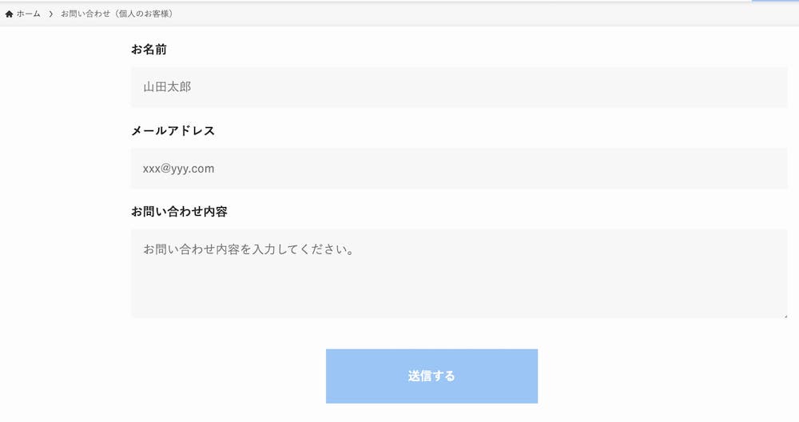The width and height of the screenshot is (799, 422).
Task: Focus the inquiry content textarea
Action: (x=459, y=273)
